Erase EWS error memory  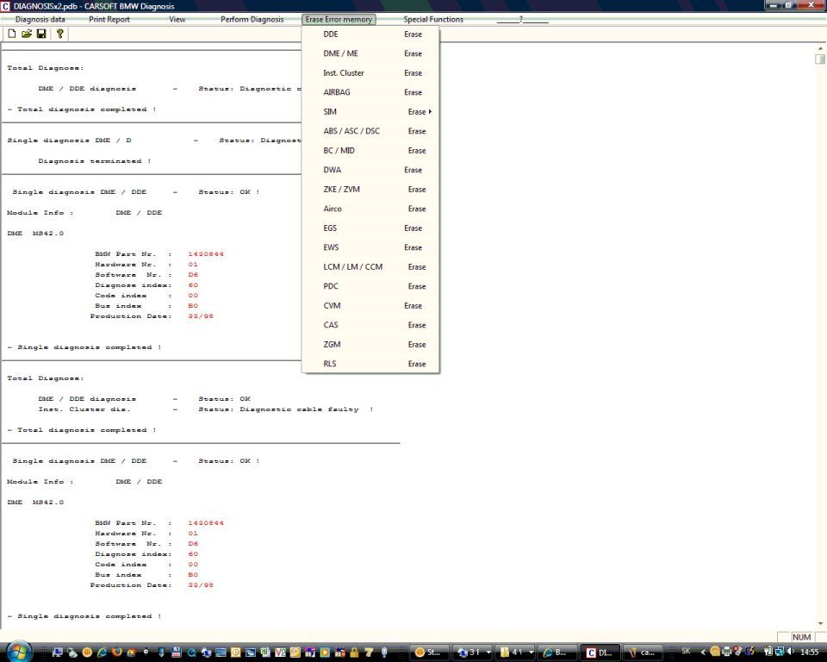(370, 247)
